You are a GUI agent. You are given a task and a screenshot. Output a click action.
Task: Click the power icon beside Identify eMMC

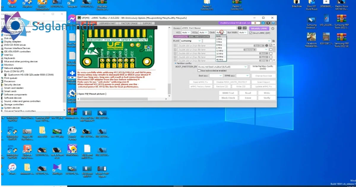click(x=273, y=28)
